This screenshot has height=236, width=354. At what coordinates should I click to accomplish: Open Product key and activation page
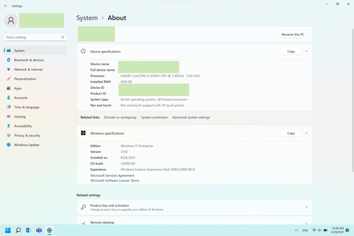[194, 207]
